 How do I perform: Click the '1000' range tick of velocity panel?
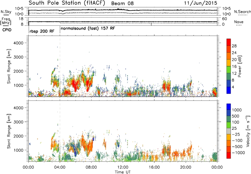coord(19,150)
